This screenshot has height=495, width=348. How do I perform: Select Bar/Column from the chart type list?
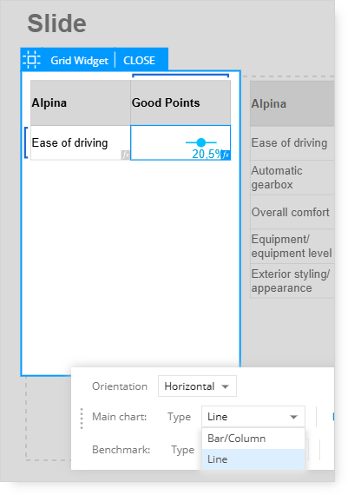click(253, 439)
